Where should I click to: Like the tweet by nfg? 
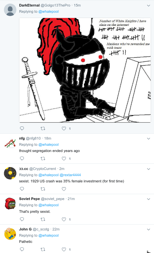click(64, 159)
